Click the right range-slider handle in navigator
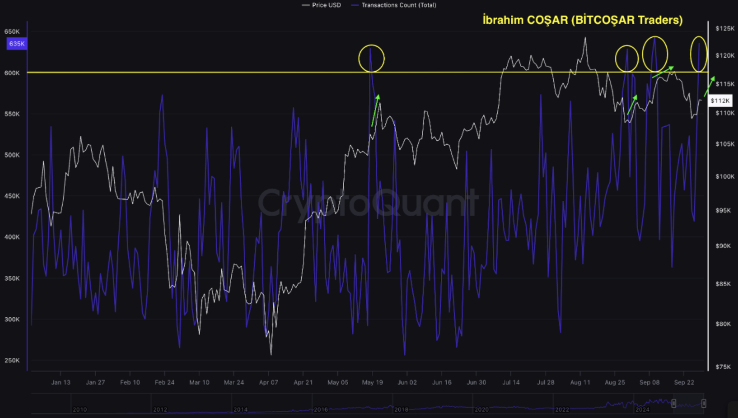Screen dimensions: 738x418 704,403
